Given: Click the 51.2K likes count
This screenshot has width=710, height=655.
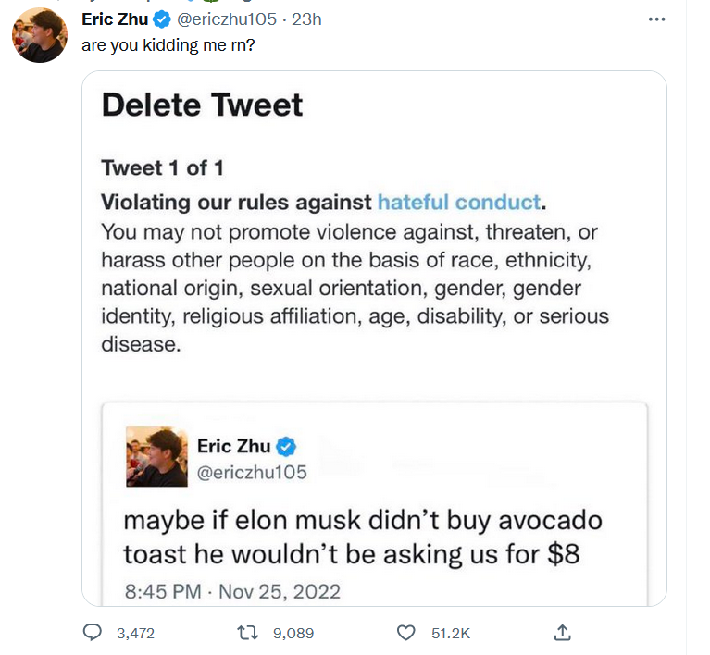Looking at the screenshot, I should click(451, 634).
